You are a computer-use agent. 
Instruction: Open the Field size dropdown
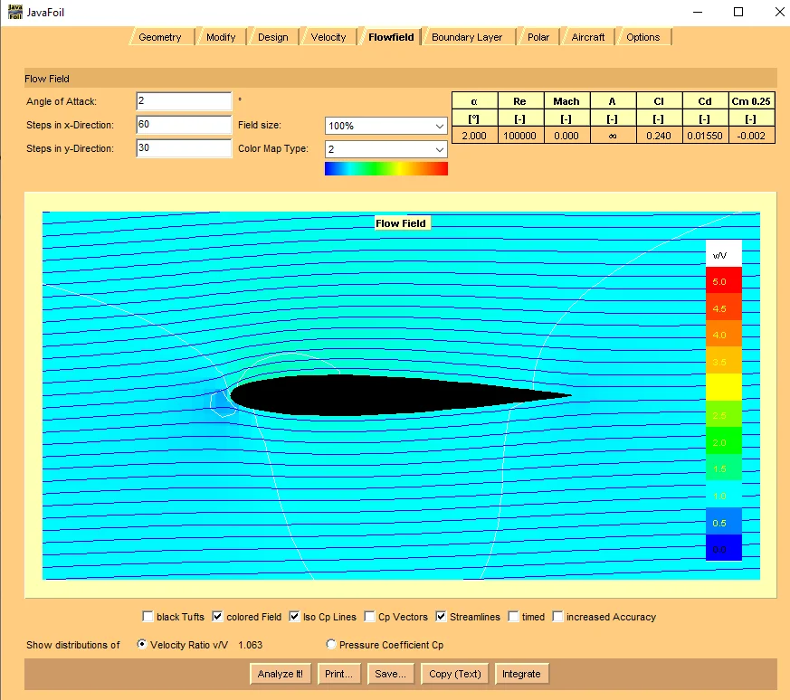pos(385,126)
